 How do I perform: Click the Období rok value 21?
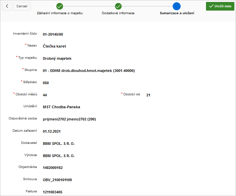click(148, 95)
